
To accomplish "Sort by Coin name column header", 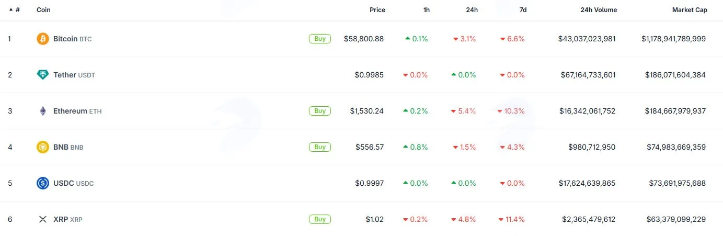I will [x=43, y=10].
